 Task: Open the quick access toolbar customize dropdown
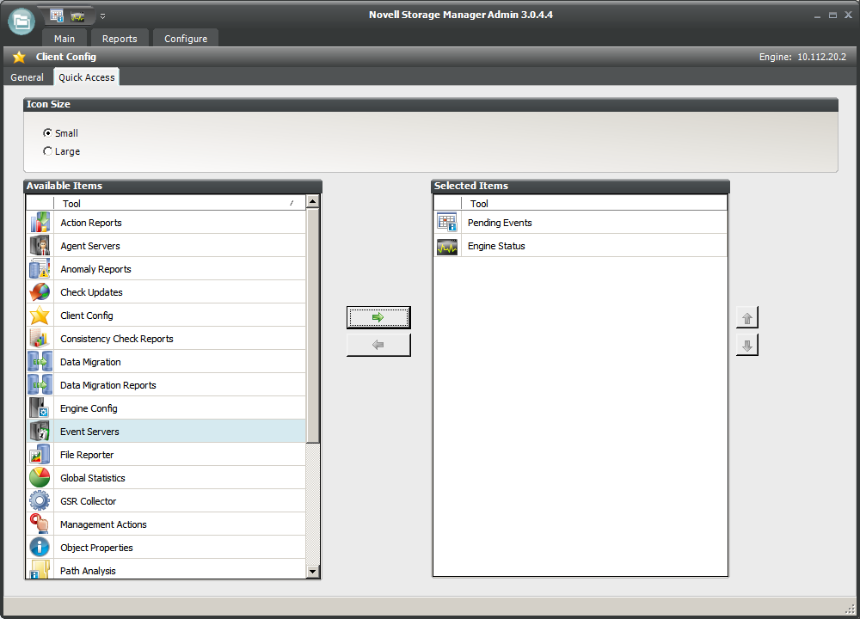102,16
